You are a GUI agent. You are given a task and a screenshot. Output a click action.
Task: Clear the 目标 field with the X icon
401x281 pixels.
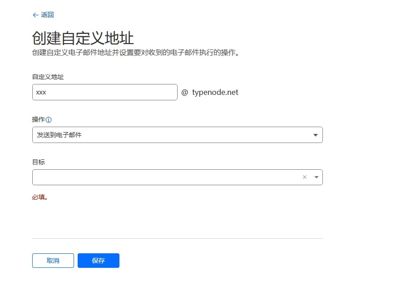click(305, 177)
